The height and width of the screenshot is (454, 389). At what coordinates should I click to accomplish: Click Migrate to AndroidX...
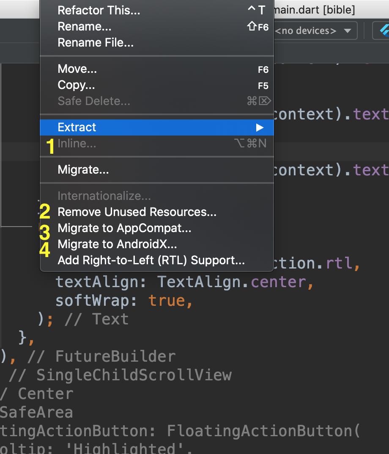[x=117, y=244]
